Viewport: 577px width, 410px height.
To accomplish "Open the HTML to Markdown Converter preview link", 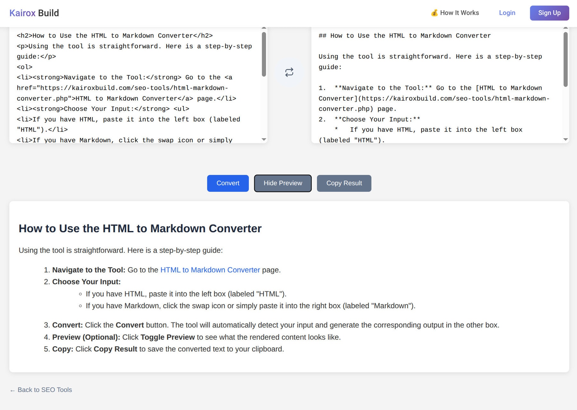I will (210, 270).
